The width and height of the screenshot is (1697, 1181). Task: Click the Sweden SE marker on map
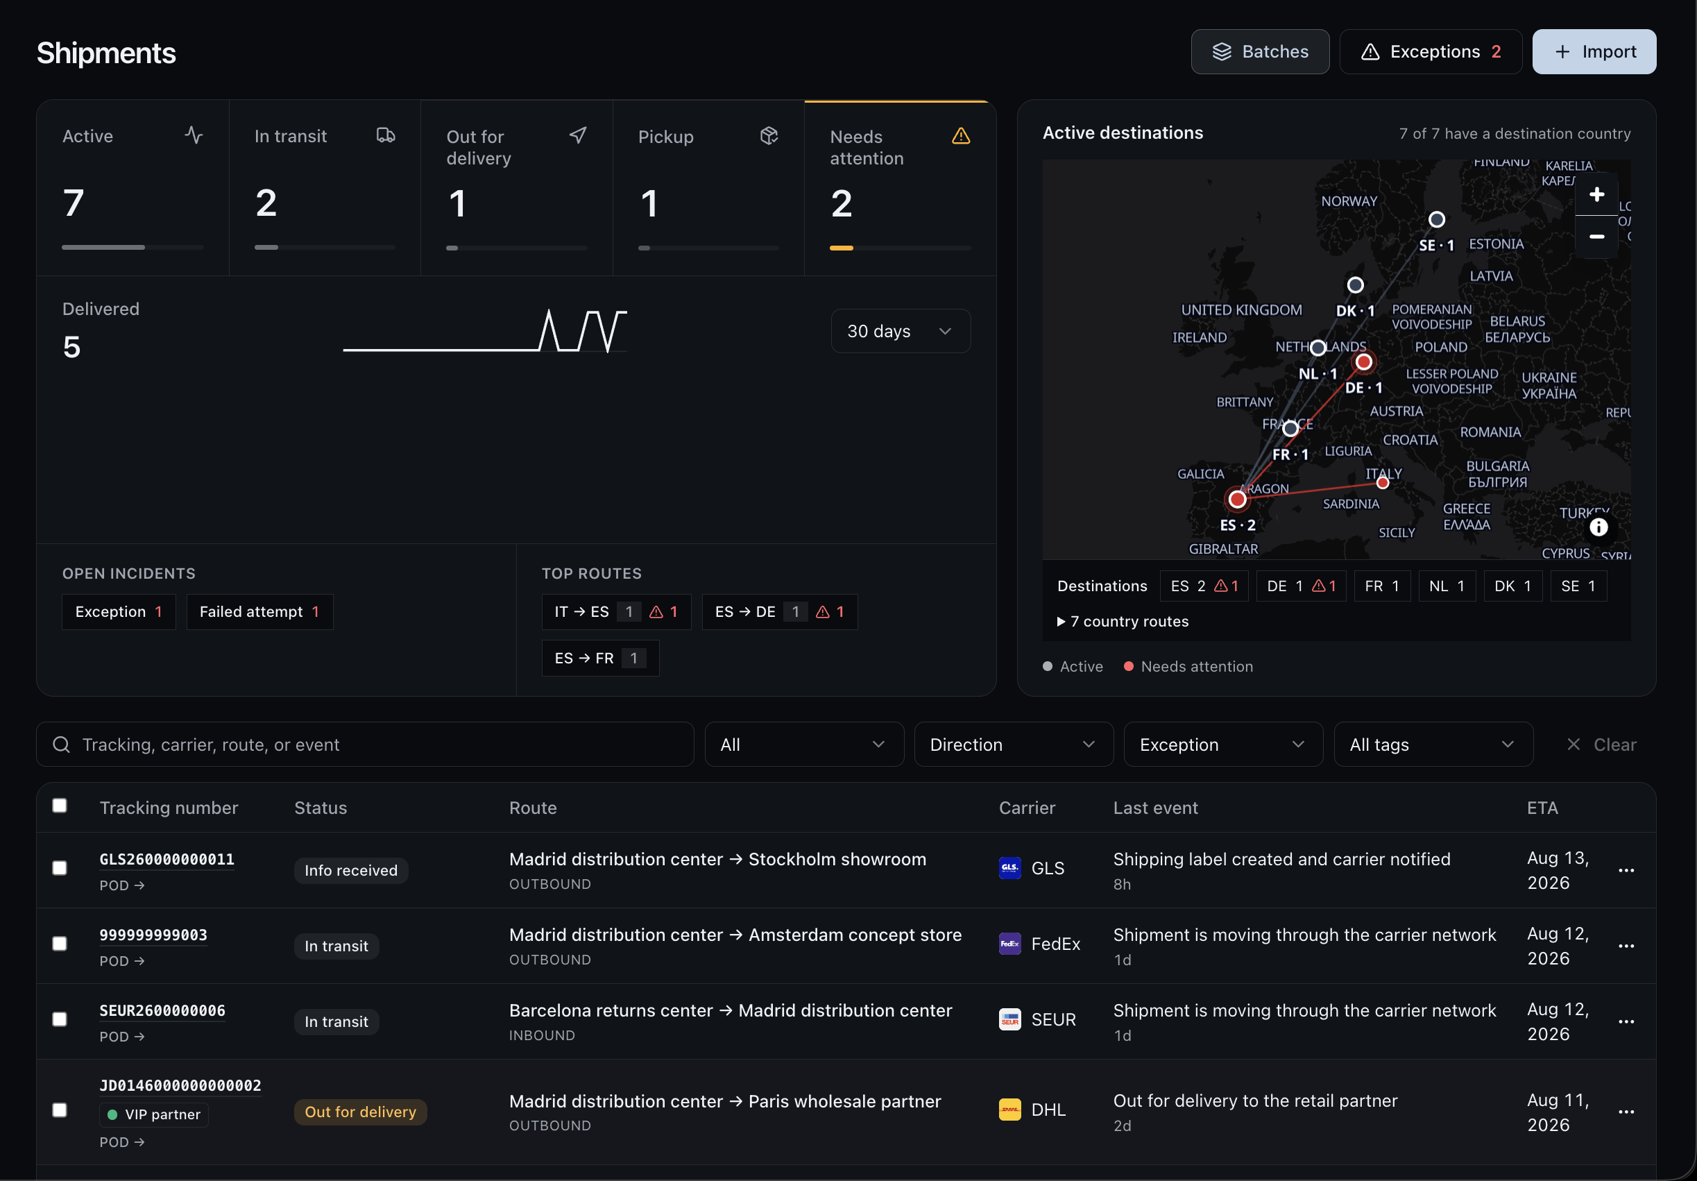click(x=1436, y=219)
